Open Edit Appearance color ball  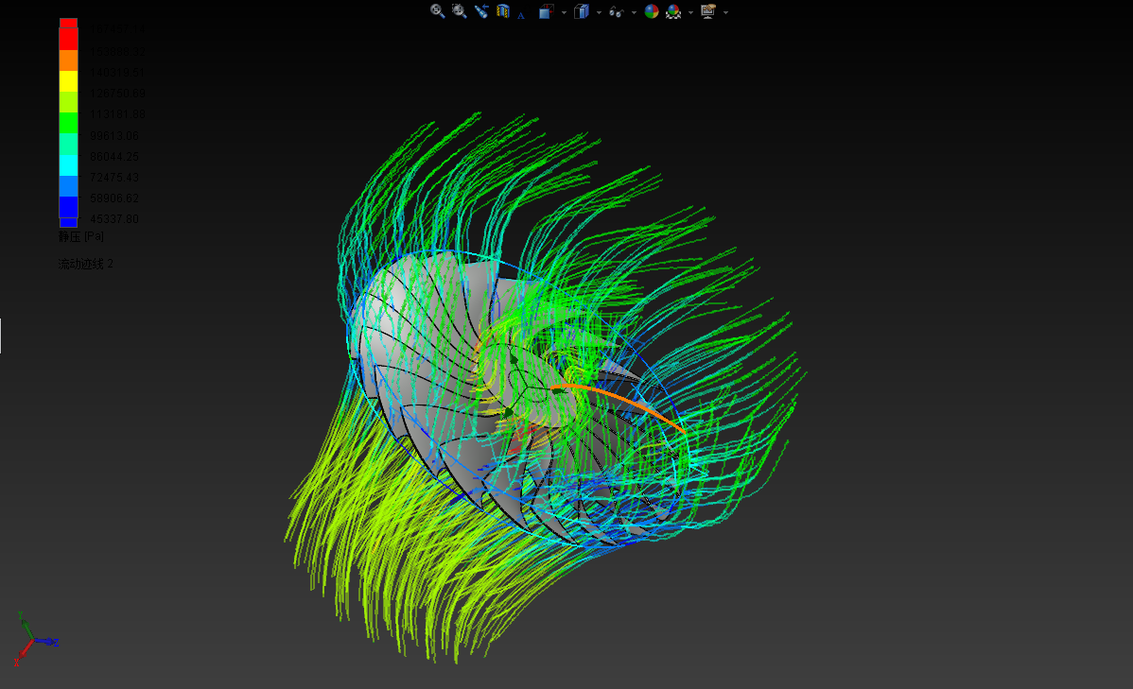(651, 10)
